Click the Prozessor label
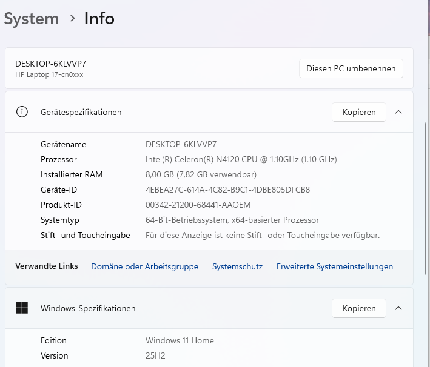The image size is (430, 367). click(59, 159)
